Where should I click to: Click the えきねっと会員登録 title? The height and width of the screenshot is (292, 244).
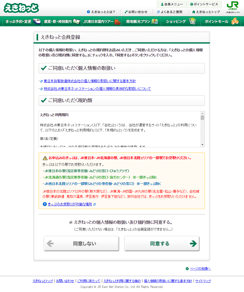[x=60, y=37]
